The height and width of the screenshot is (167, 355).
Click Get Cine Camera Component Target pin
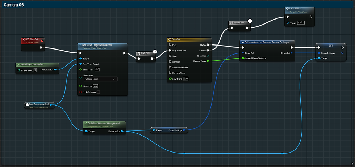(x=86, y=131)
